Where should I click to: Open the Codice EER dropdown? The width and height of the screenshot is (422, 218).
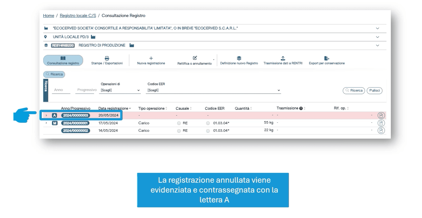[213, 90]
